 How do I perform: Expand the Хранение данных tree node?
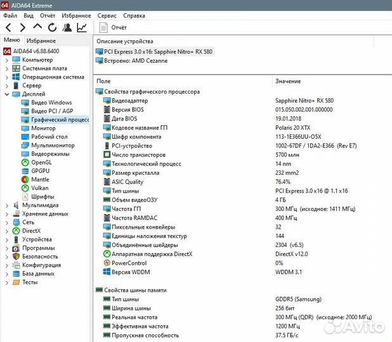tap(7, 214)
